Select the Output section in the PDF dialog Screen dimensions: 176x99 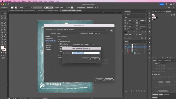[48, 43]
